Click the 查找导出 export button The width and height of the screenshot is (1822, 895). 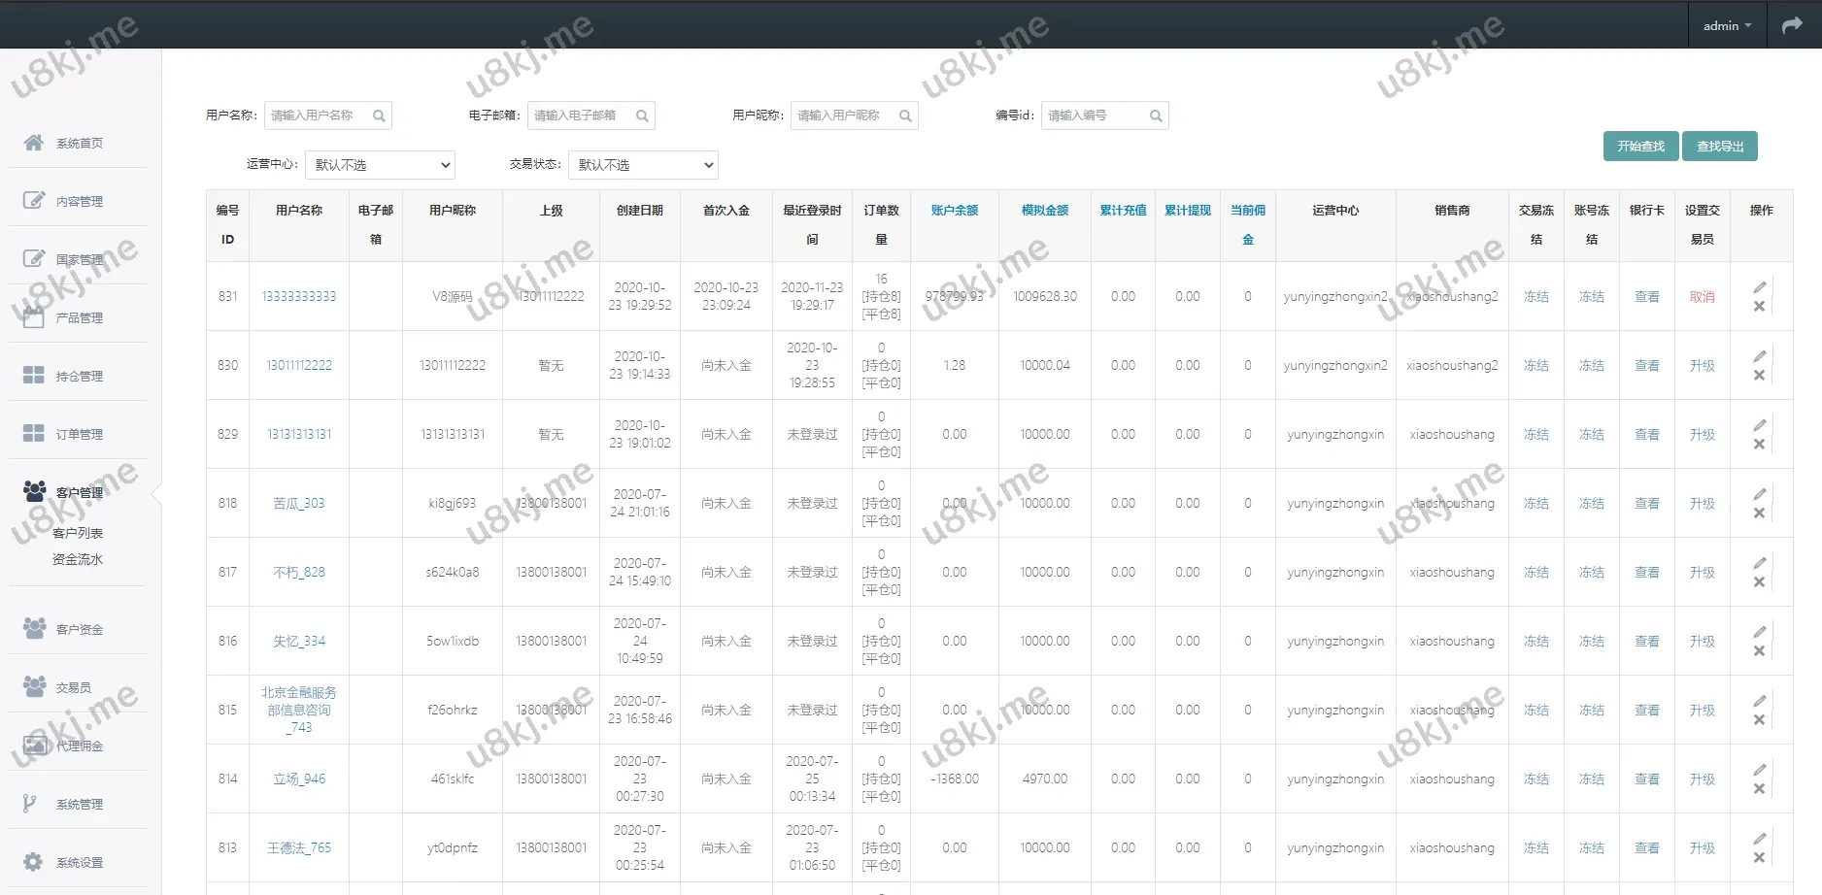(1720, 146)
